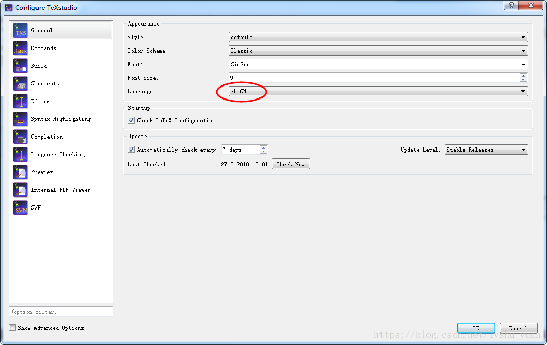This screenshot has height=345, width=547.
Task: Show the Syntax Highlighting settings
Action: 61,119
